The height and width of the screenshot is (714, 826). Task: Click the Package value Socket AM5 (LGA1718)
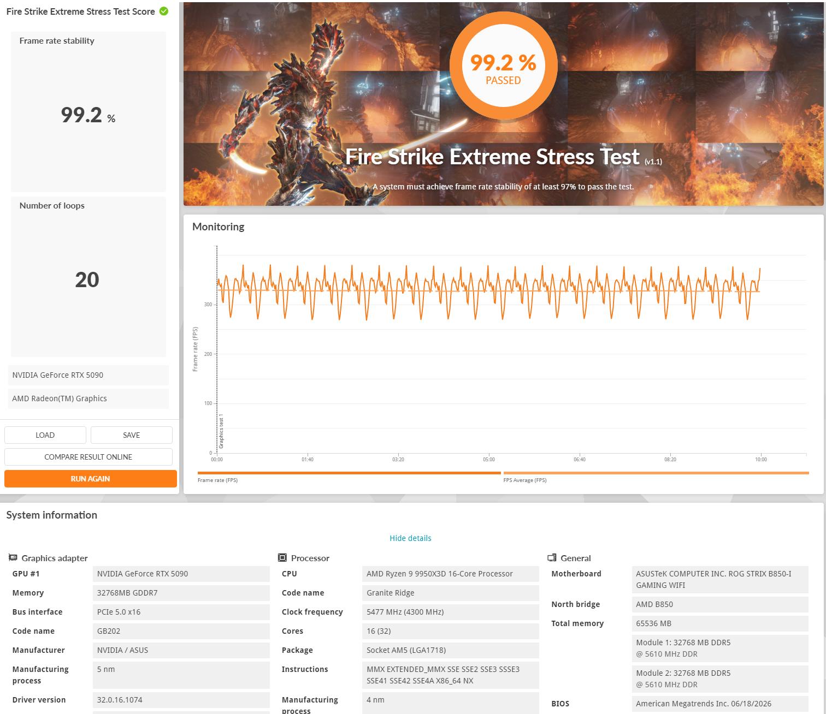point(451,650)
